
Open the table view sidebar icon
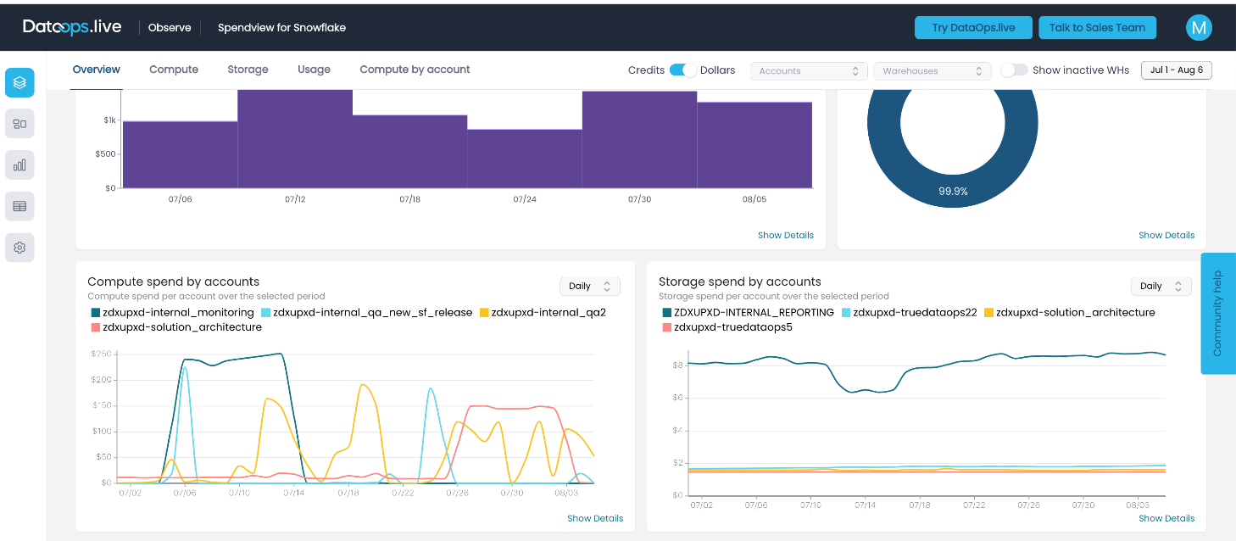19,206
